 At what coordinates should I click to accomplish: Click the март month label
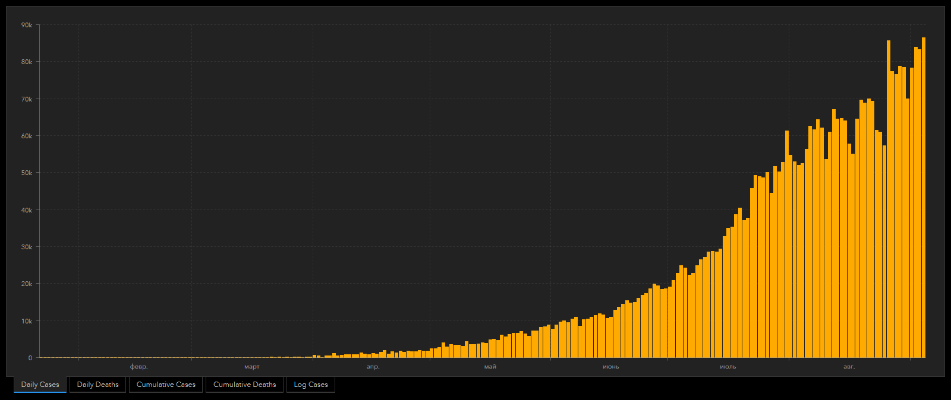(x=252, y=367)
